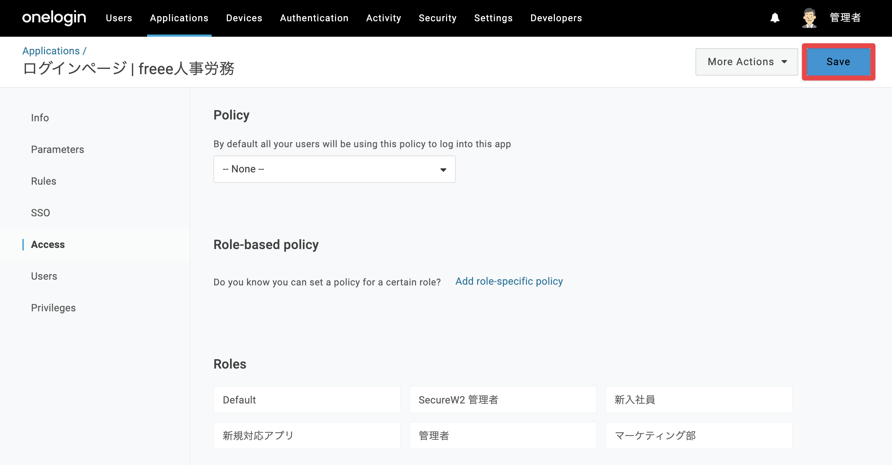
Task: Select the 新規対応アプリ role tile
Action: (x=307, y=435)
